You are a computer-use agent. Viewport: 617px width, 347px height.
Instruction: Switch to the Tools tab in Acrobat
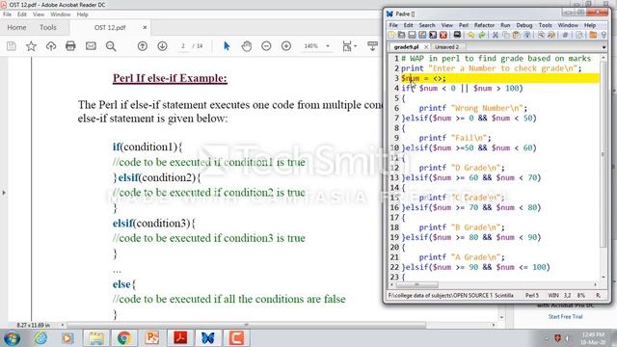coord(48,28)
